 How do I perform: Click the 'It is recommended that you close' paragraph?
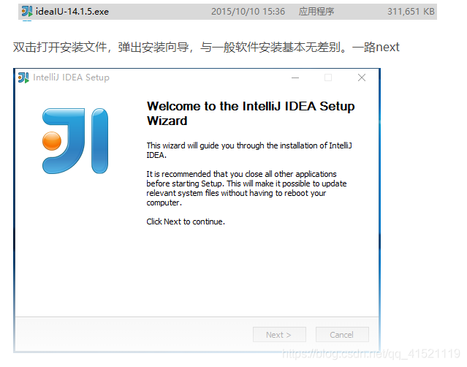click(x=246, y=189)
